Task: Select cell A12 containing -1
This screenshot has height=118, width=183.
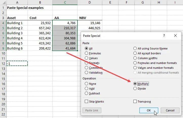Action: (17, 63)
